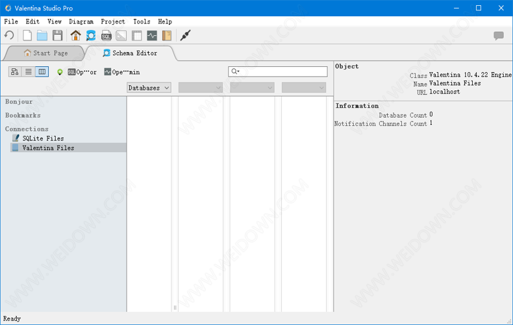The height and width of the screenshot is (325, 513).
Task: Click the connection plug icon in the toolbar
Action: (x=186, y=35)
